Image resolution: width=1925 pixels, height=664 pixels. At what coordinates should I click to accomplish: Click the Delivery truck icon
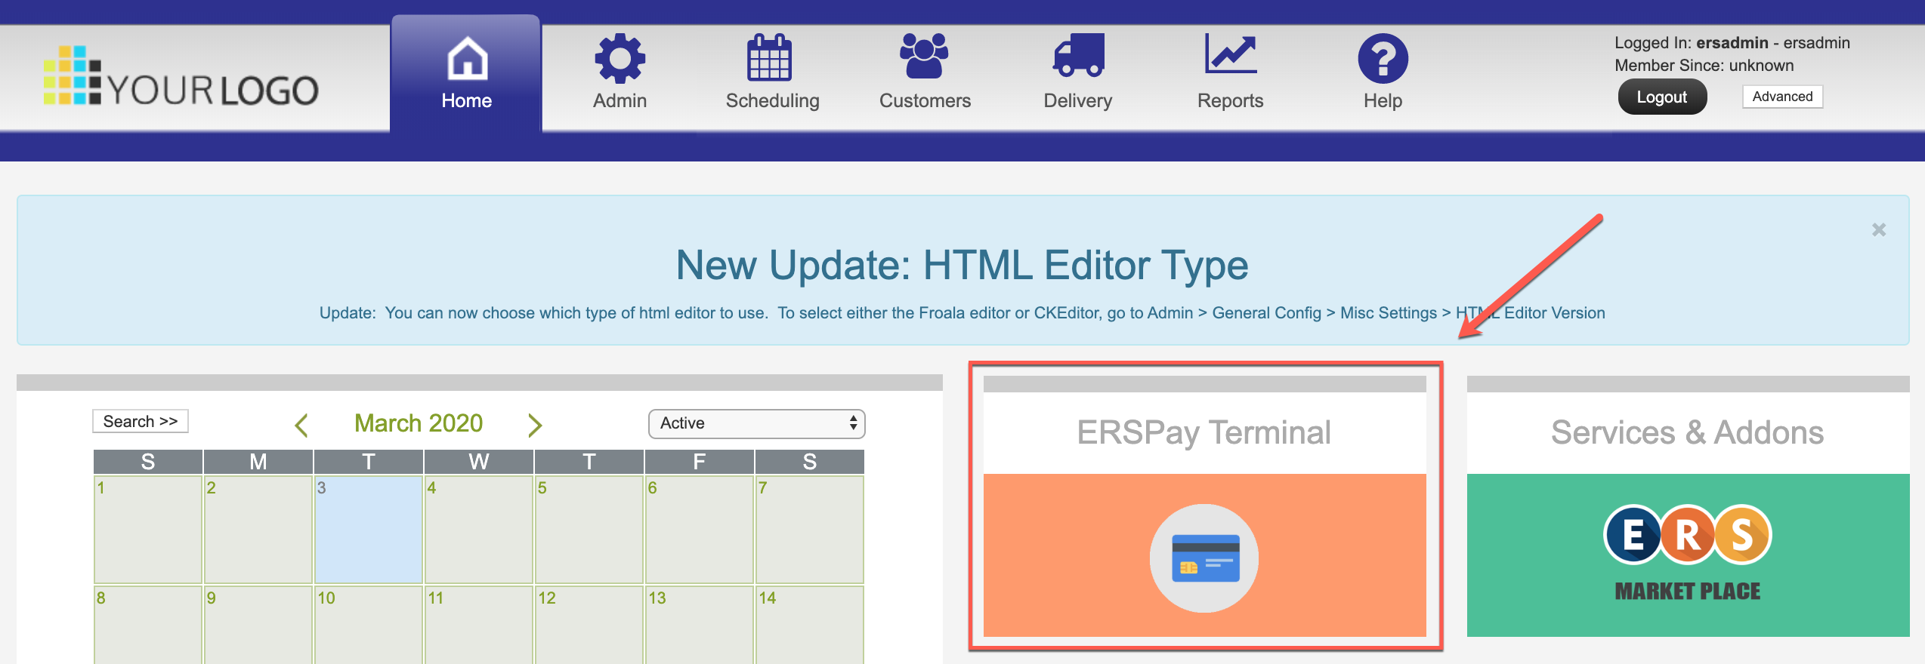[x=1079, y=57]
